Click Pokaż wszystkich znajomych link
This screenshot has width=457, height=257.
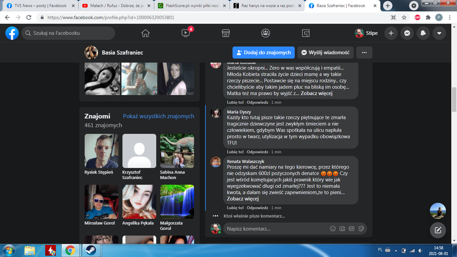(x=158, y=116)
